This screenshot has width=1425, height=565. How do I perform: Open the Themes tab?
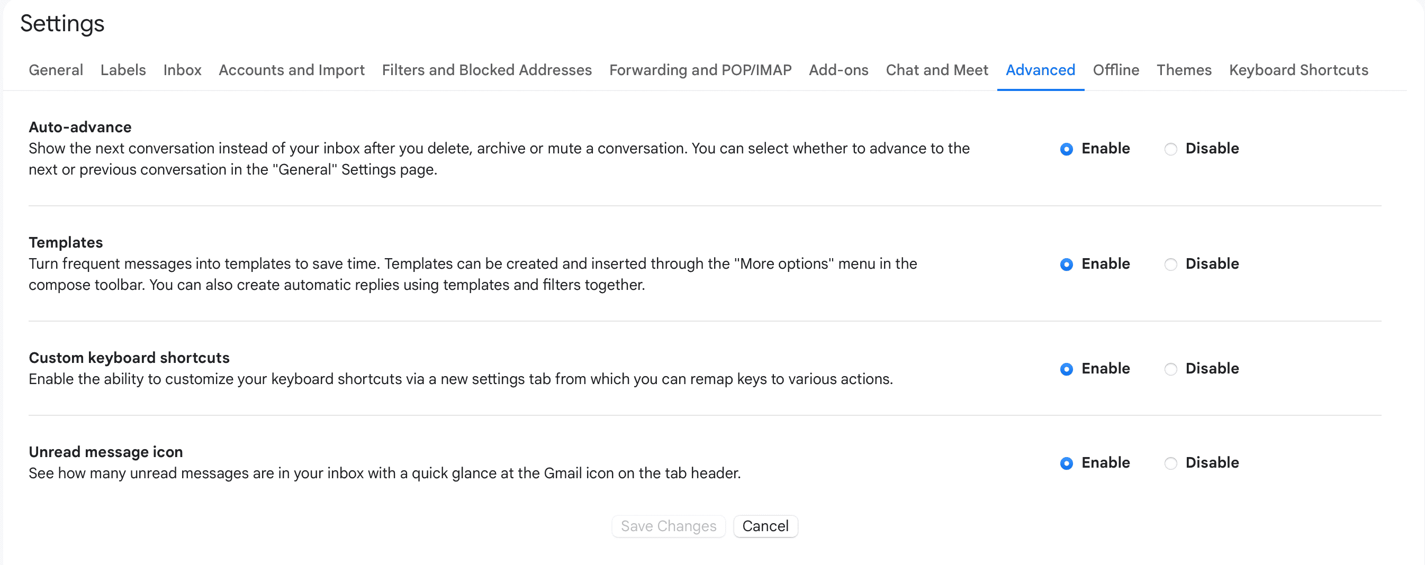tap(1184, 70)
